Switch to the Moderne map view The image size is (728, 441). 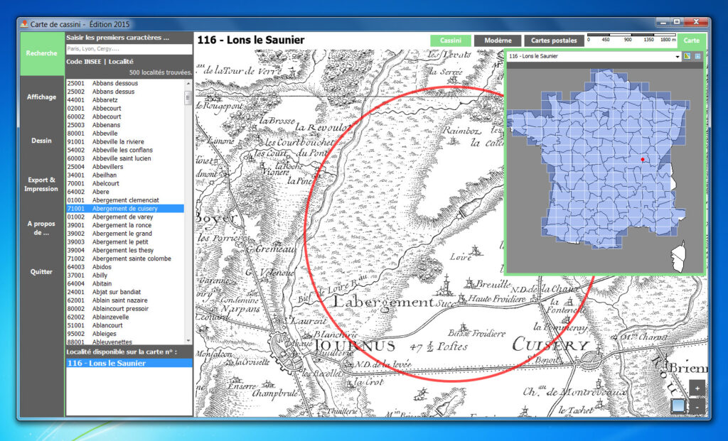point(498,40)
